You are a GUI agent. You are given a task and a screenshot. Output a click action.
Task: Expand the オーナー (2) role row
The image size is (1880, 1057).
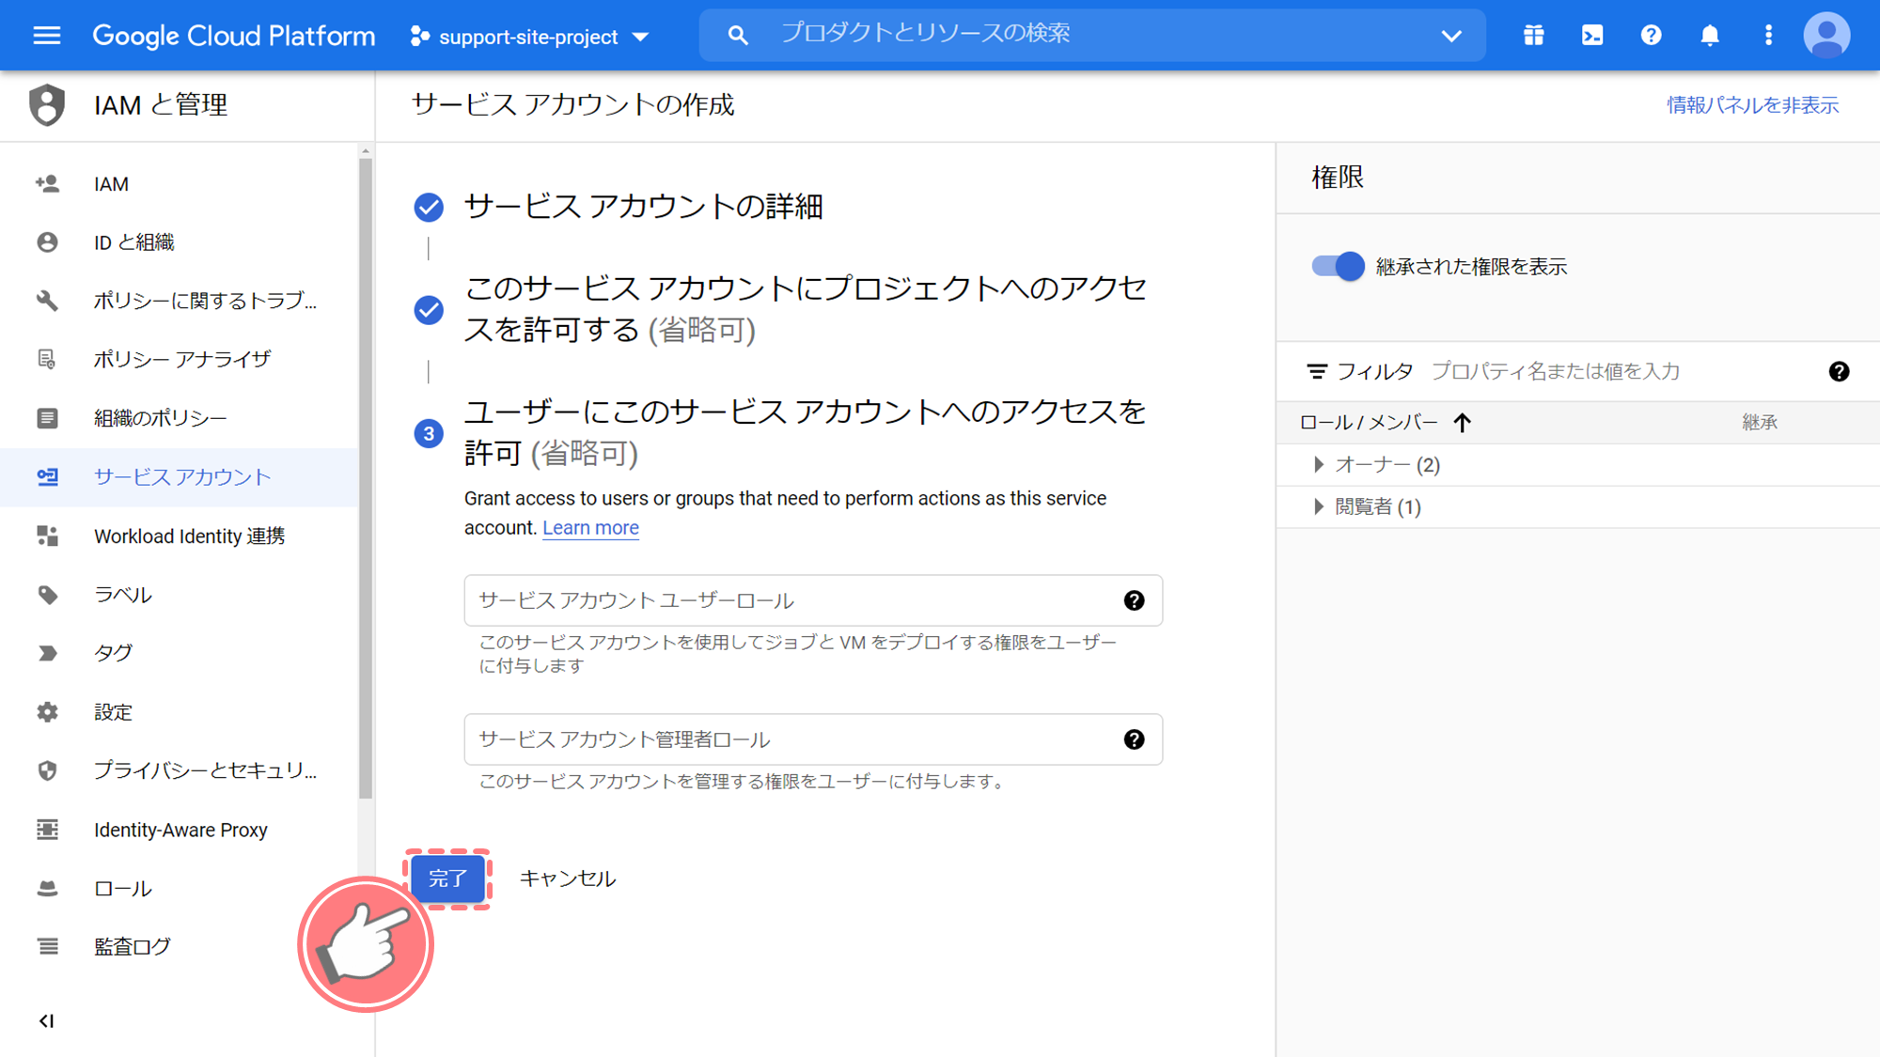point(1319,465)
